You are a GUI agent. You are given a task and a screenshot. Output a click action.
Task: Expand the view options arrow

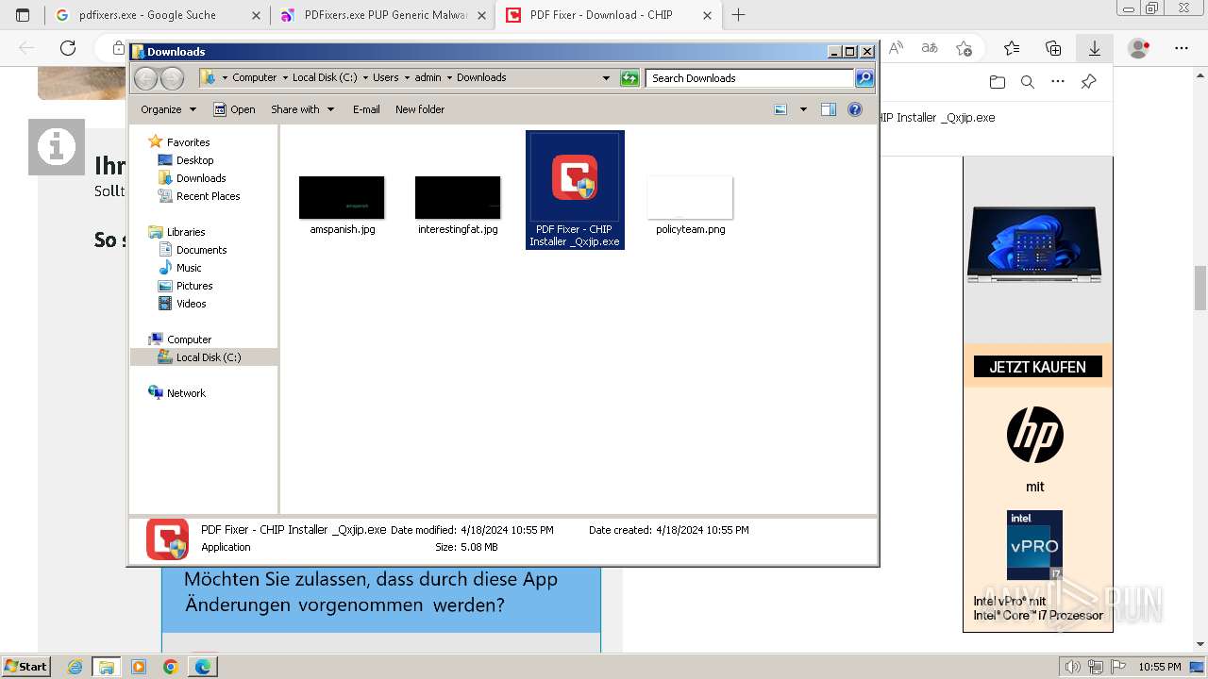tap(803, 109)
